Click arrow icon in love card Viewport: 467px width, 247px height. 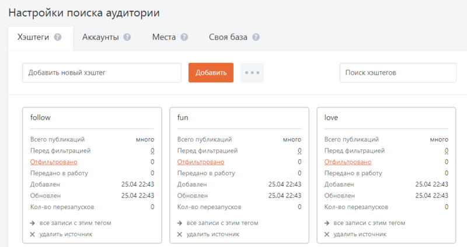pos(326,223)
